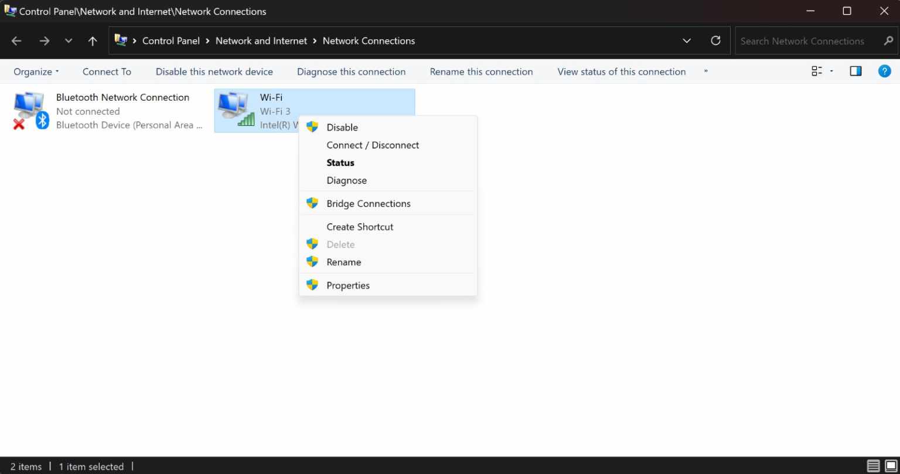Image resolution: width=900 pixels, height=474 pixels.
Task: Expand the address bar history dropdown
Action: point(687,41)
